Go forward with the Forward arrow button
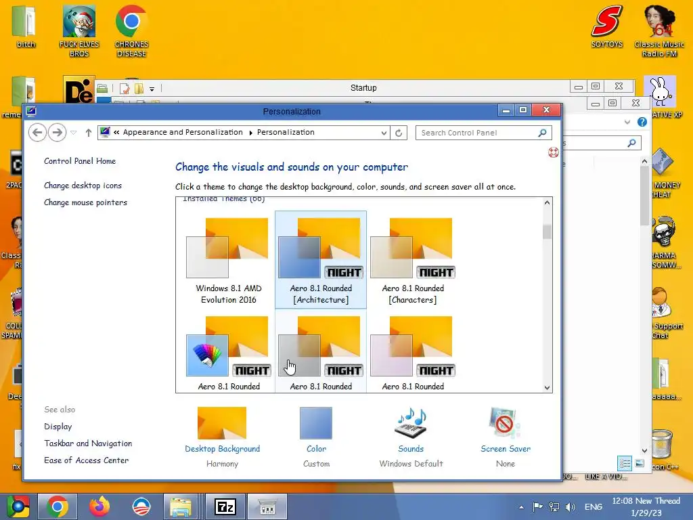This screenshot has width=693, height=520. (x=57, y=133)
